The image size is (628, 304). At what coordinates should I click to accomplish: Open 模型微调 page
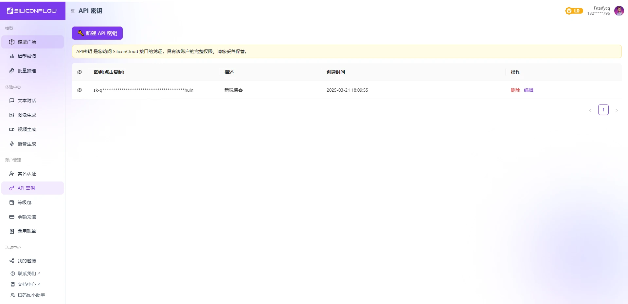[32, 56]
